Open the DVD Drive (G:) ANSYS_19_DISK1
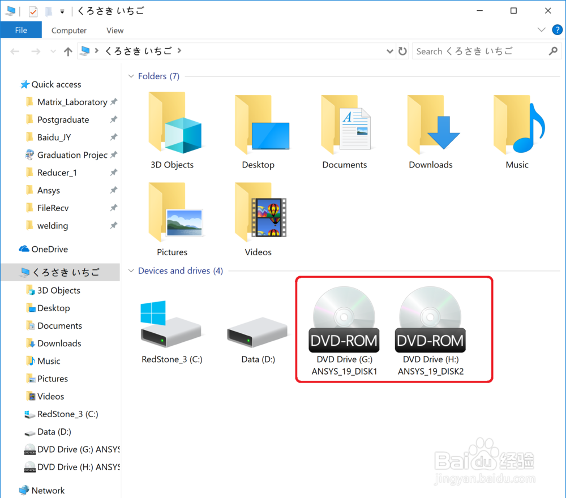Image resolution: width=566 pixels, height=498 pixels. (x=344, y=317)
